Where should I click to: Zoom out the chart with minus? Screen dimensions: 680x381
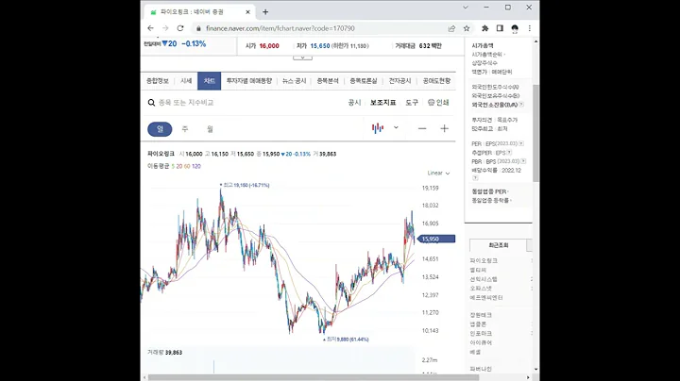(422, 128)
